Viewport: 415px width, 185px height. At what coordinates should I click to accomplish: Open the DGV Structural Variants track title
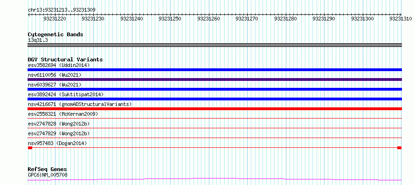[65, 59]
